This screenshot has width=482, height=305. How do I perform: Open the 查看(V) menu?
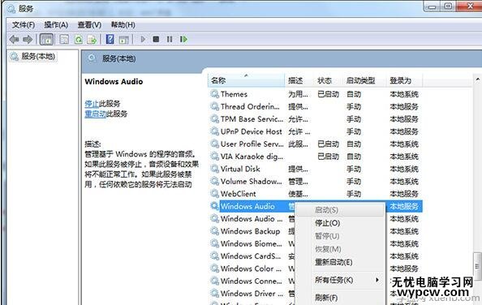[89, 25]
